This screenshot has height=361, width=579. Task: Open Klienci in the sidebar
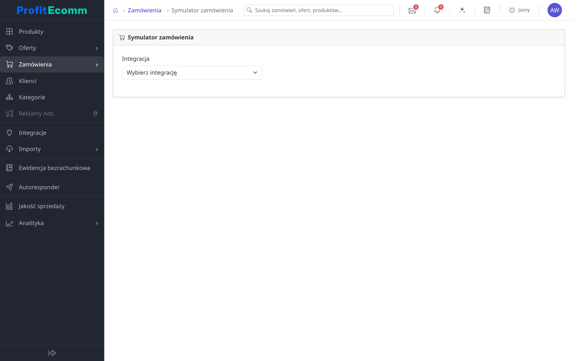tap(52, 81)
